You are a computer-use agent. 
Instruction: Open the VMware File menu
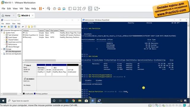click(x=3, y=9)
